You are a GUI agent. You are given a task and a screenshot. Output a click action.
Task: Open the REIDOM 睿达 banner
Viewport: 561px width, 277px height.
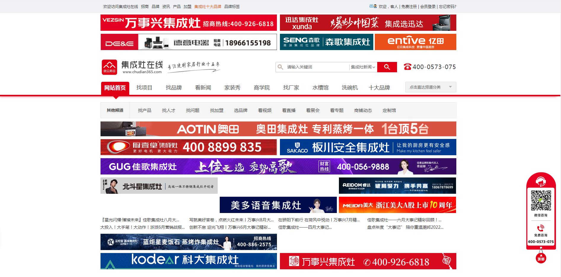pos(397,185)
